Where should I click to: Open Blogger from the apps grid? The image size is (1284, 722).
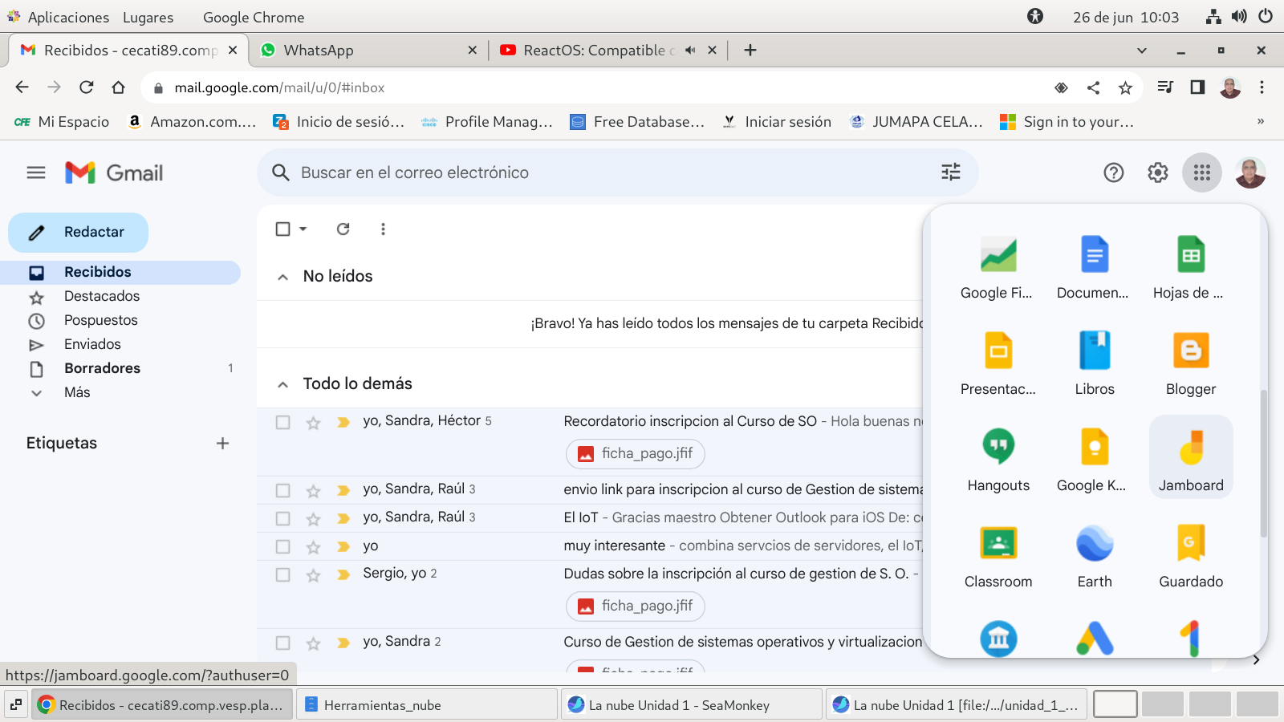coord(1191,361)
